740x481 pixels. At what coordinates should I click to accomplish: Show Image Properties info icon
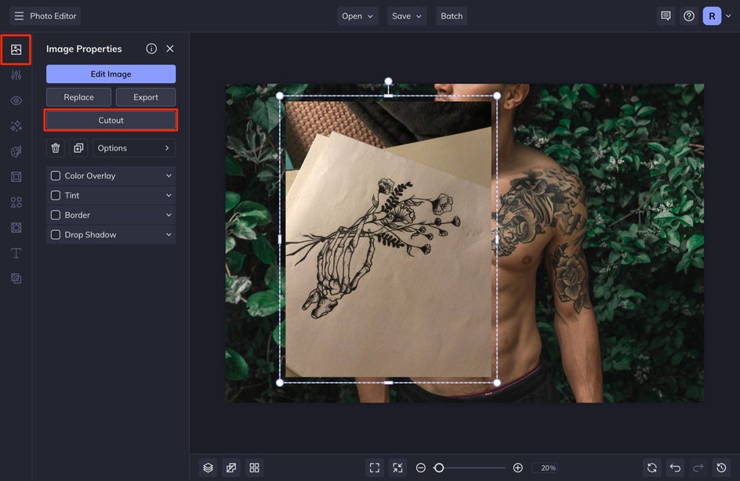[151, 49]
